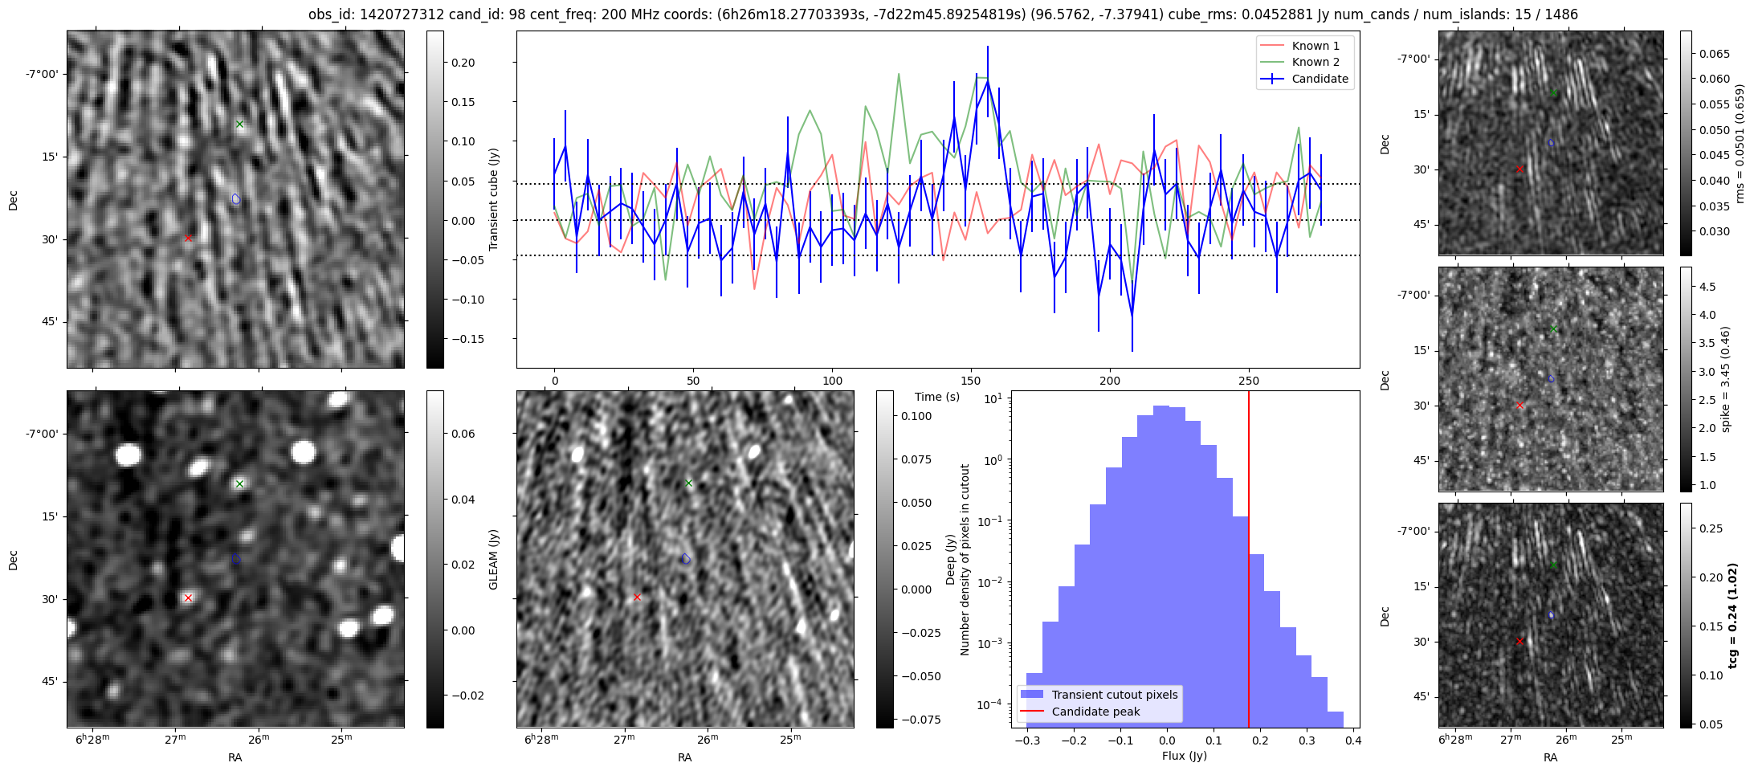1754x771 pixels.
Task: Click the red X marker in the GLEAM image
Action: tap(188, 598)
